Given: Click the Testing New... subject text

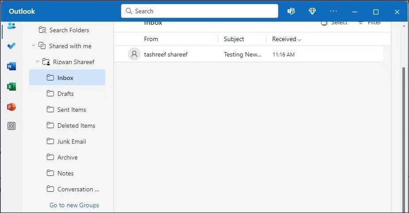Looking at the screenshot, I should [x=242, y=54].
